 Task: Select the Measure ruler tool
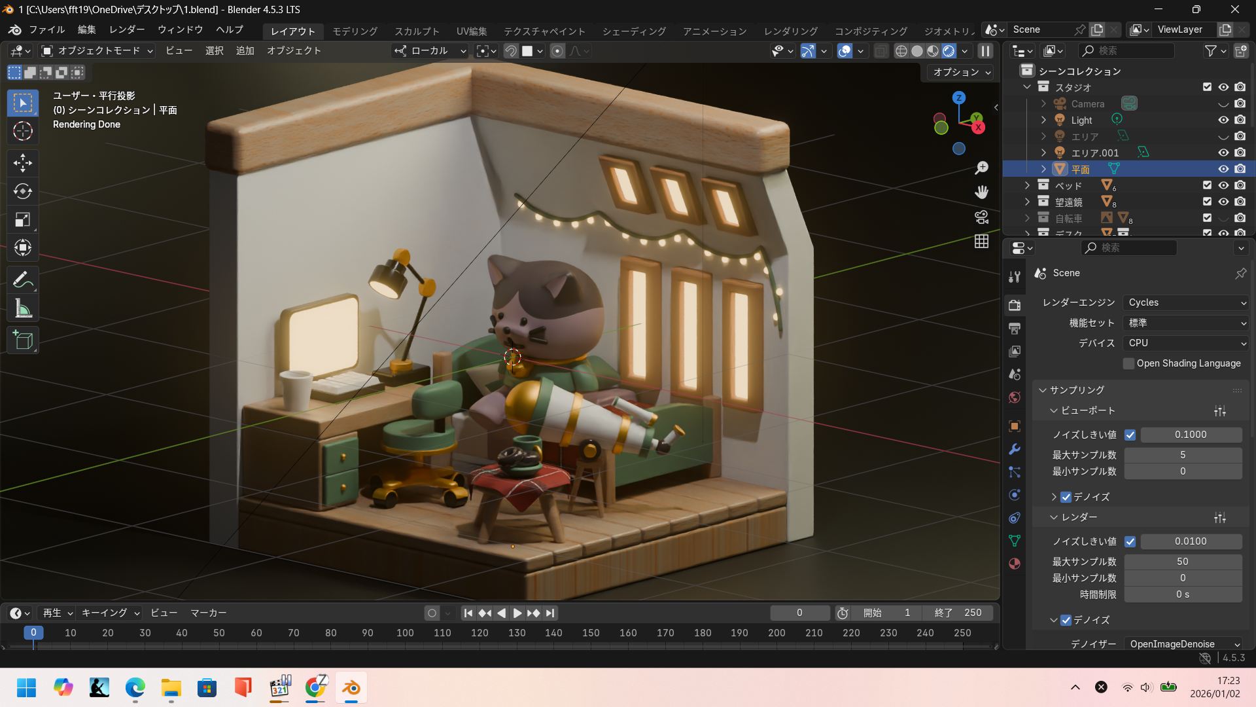click(x=23, y=308)
